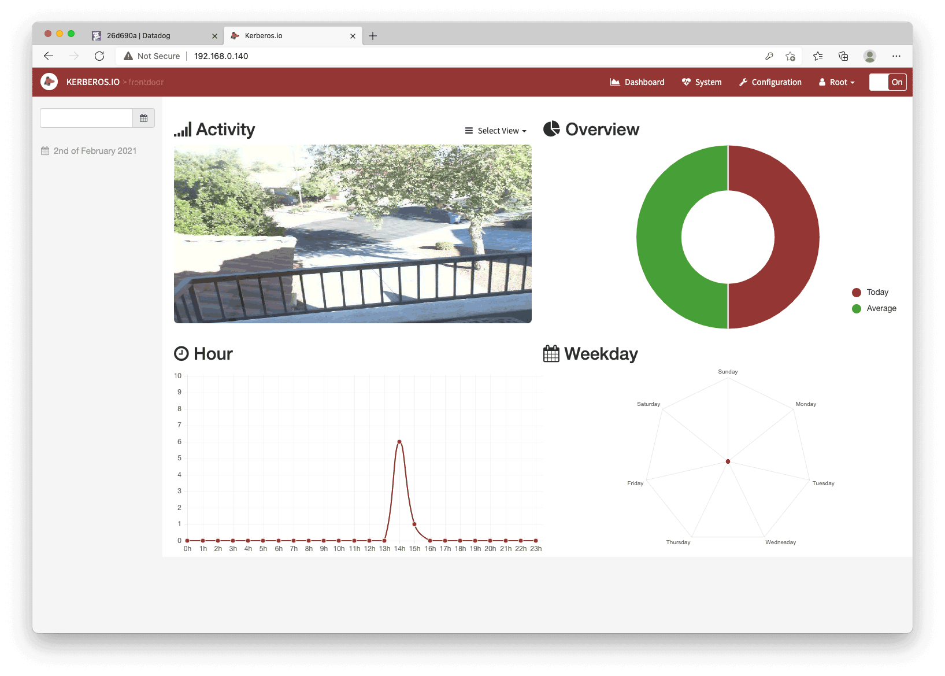Click the Activity bar chart icon
Screen dimensions: 945x676
183,130
